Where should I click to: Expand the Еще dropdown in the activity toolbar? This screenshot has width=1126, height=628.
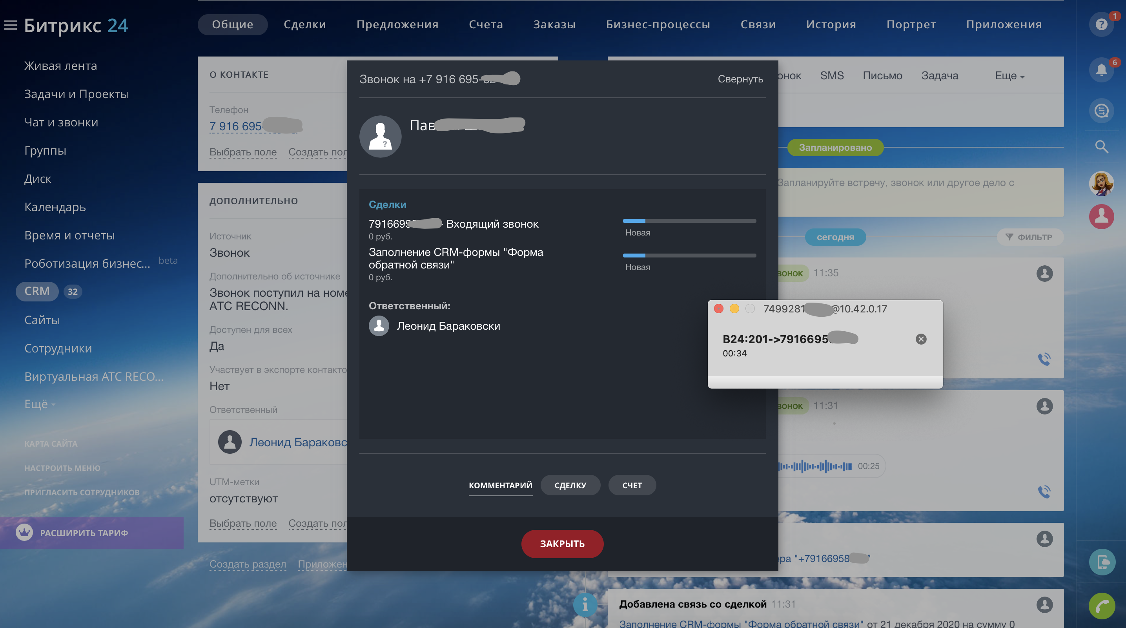point(1009,76)
